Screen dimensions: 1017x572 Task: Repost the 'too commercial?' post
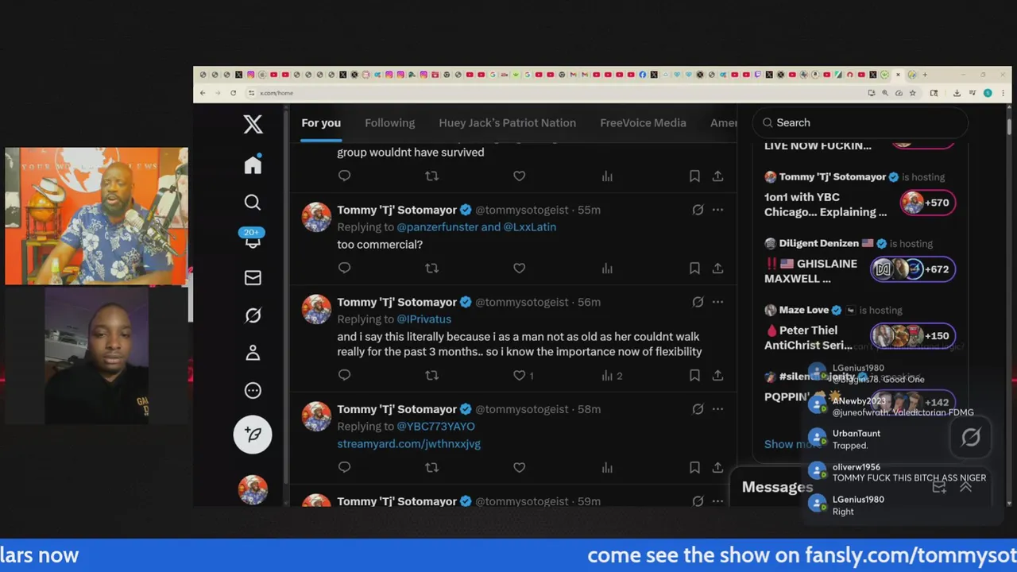[431, 268]
